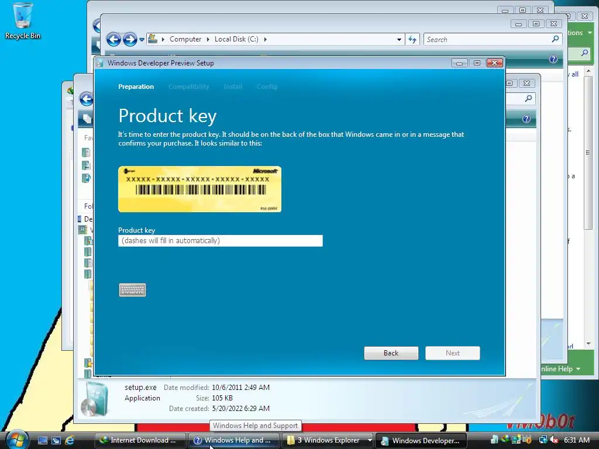
Task: Open Help icon in the Local Disk Explorer toolbar
Action: (553, 59)
